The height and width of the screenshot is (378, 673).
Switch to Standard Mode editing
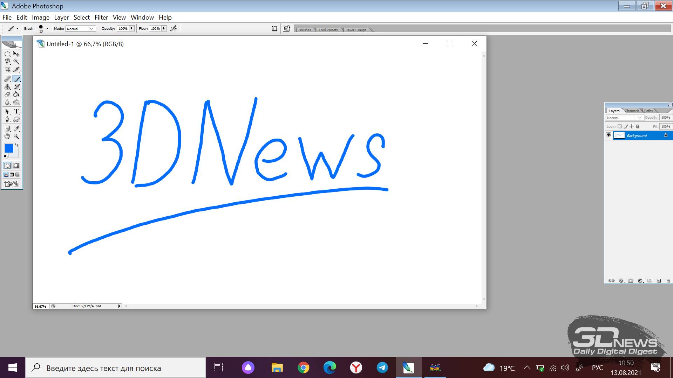click(7, 166)
